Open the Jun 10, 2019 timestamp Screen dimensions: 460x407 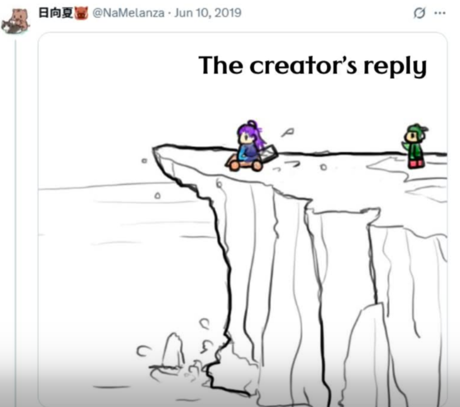coord(208,13)
